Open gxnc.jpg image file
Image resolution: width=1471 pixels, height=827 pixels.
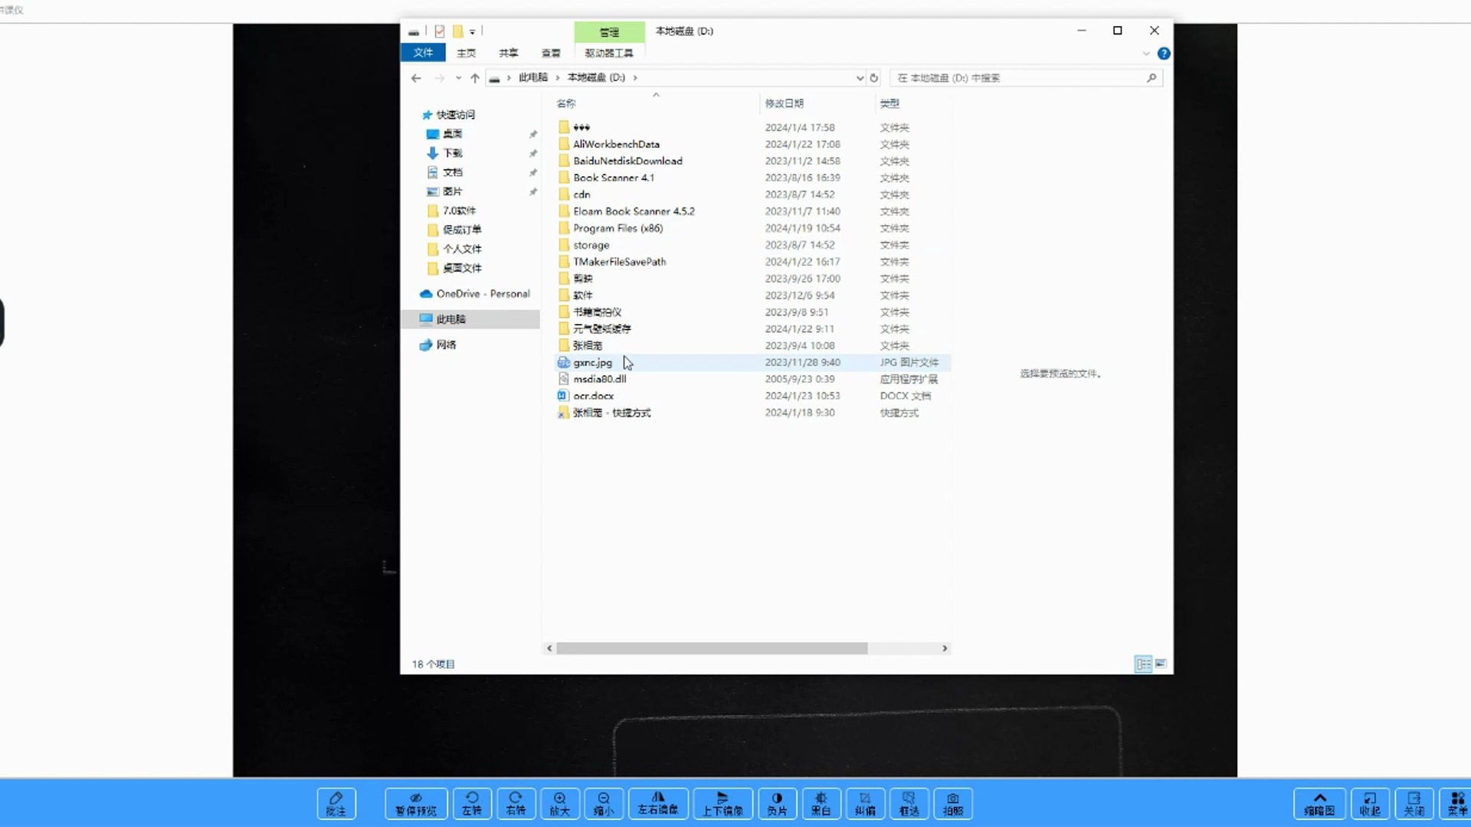click(x=592, y=361)
